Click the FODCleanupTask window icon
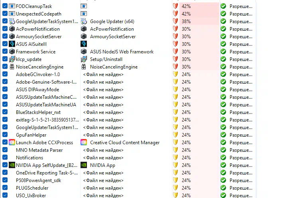297x198 pixels. click(x=12, y=6)
